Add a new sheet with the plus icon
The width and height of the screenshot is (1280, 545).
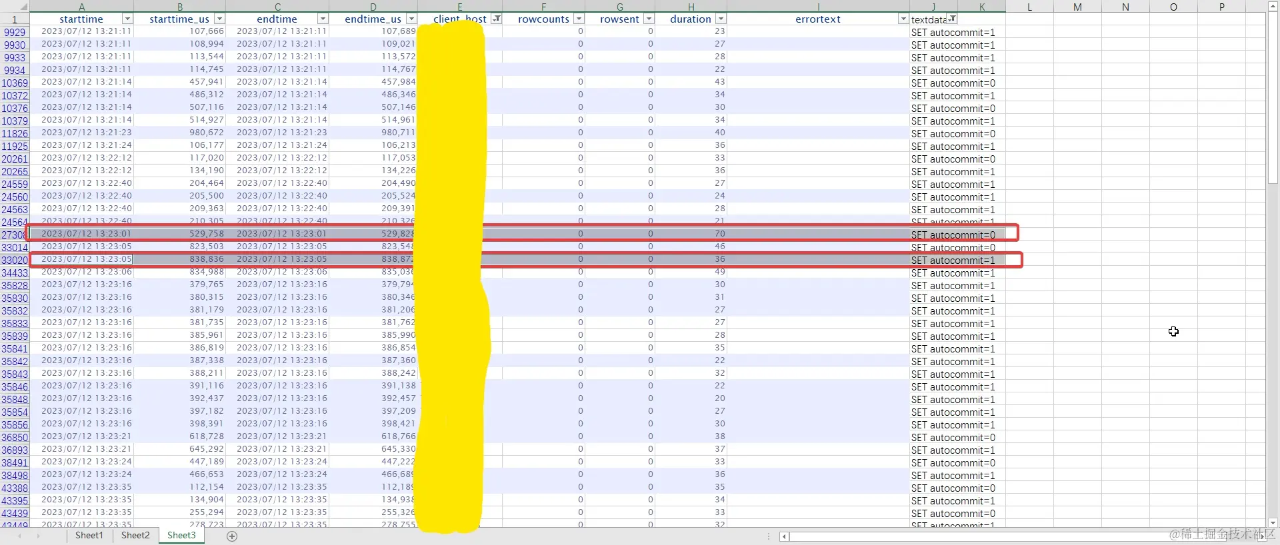(x=232, y=536)
